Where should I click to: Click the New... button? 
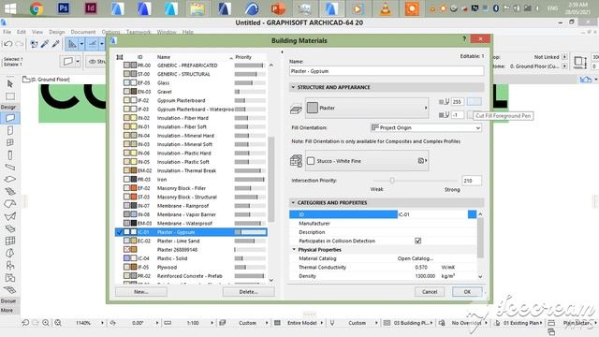tap(141, 291)
